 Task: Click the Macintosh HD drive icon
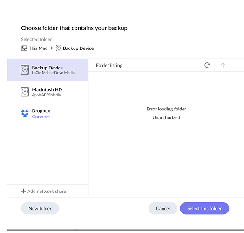pos(25,92)
